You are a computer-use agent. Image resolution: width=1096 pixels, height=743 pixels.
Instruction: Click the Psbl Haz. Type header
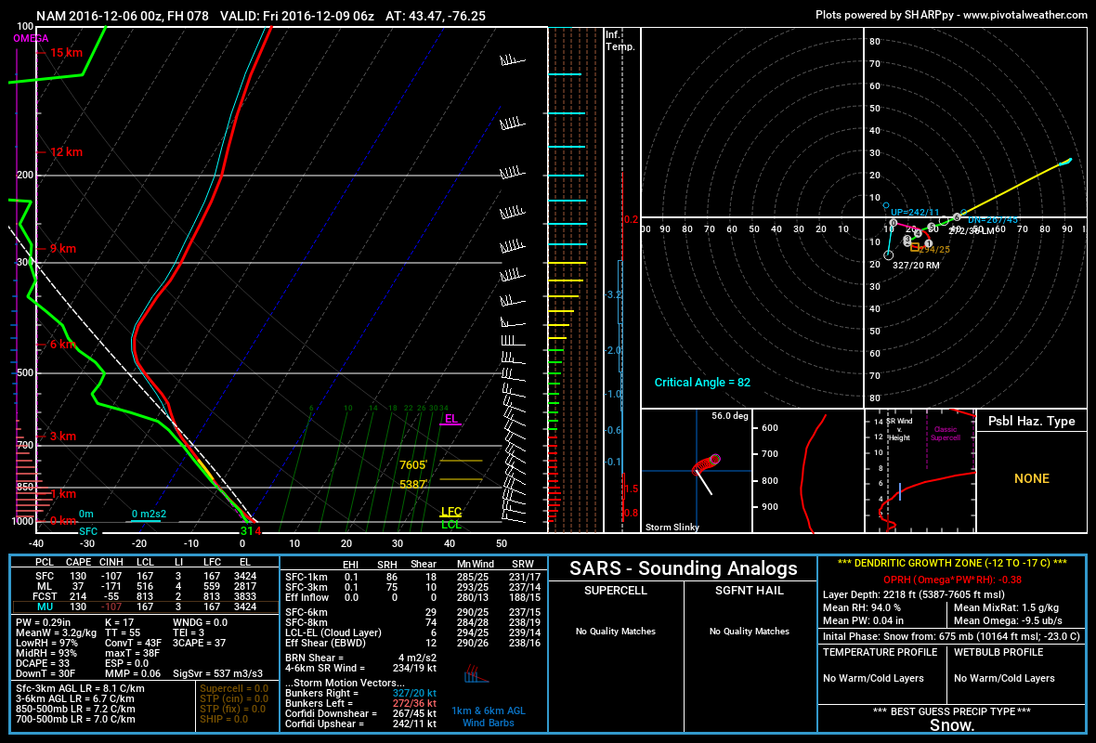1031,421
